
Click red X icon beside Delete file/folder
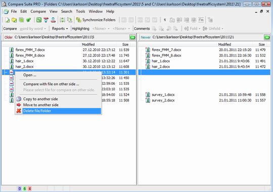pyautogui.click(x=19, y=111)
